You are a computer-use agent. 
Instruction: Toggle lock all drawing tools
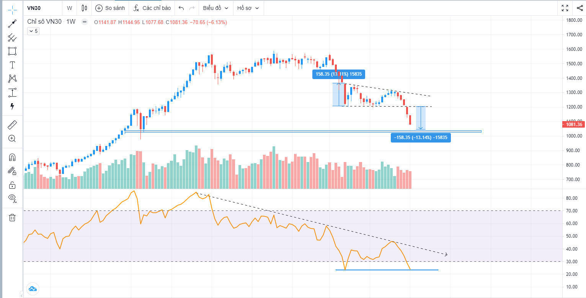13,185
